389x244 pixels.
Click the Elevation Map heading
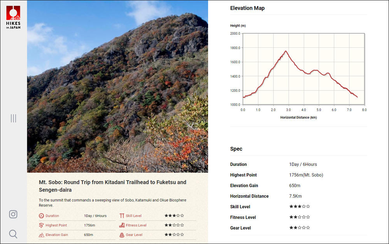[247, 8]
